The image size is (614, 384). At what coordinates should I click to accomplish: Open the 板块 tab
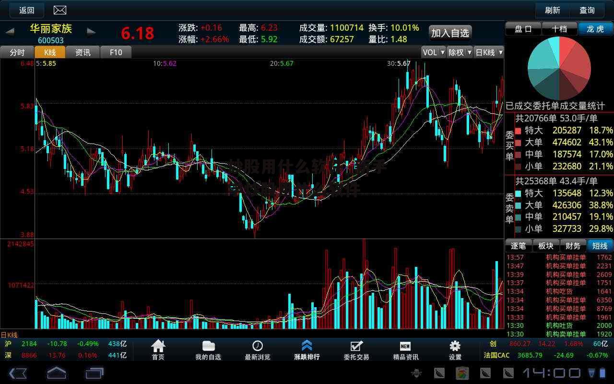point(546,246)
